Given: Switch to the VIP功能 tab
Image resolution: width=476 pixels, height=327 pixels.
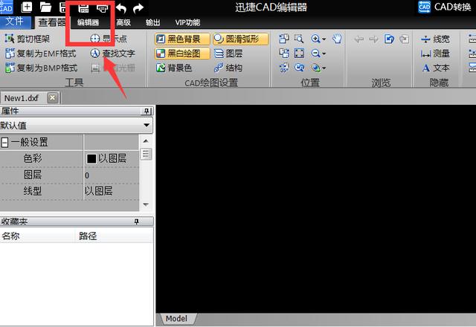Looking at the screenshot, I should point(187,22).
